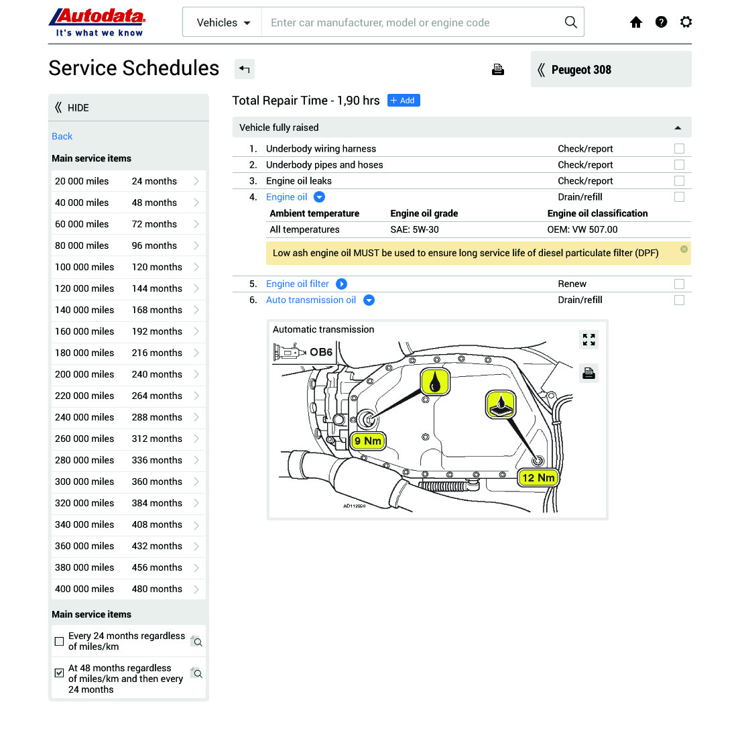Screen dimensions: 740x743
Task: Collapse Engine oil details arrow
Action: 319,197
